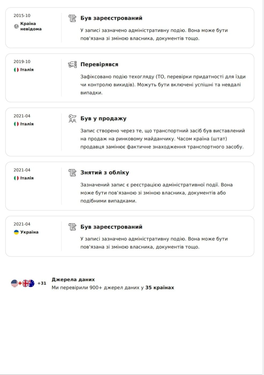
Task: Click the "+31" countries counter
Action: pyautogui.click(x=42, y=283)
